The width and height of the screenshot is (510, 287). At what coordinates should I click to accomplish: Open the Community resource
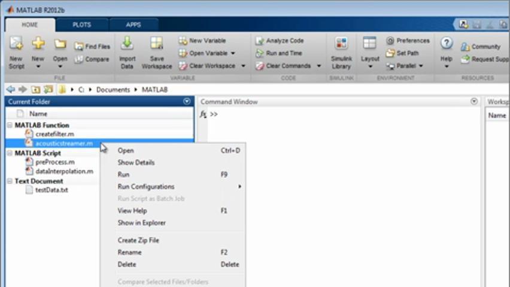481,47
